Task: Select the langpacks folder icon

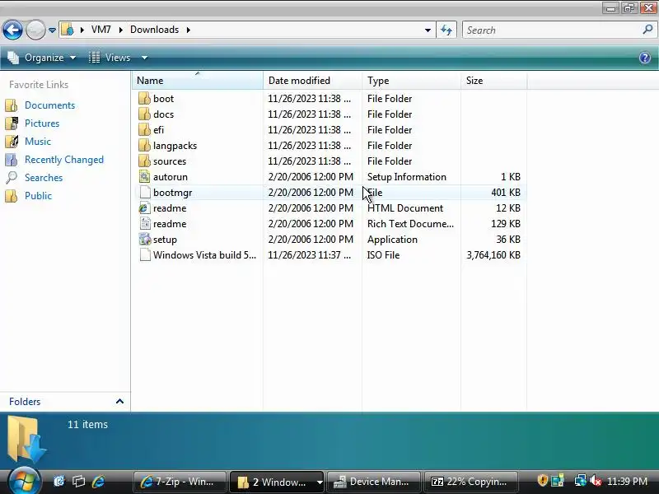Action: (145, 146)
